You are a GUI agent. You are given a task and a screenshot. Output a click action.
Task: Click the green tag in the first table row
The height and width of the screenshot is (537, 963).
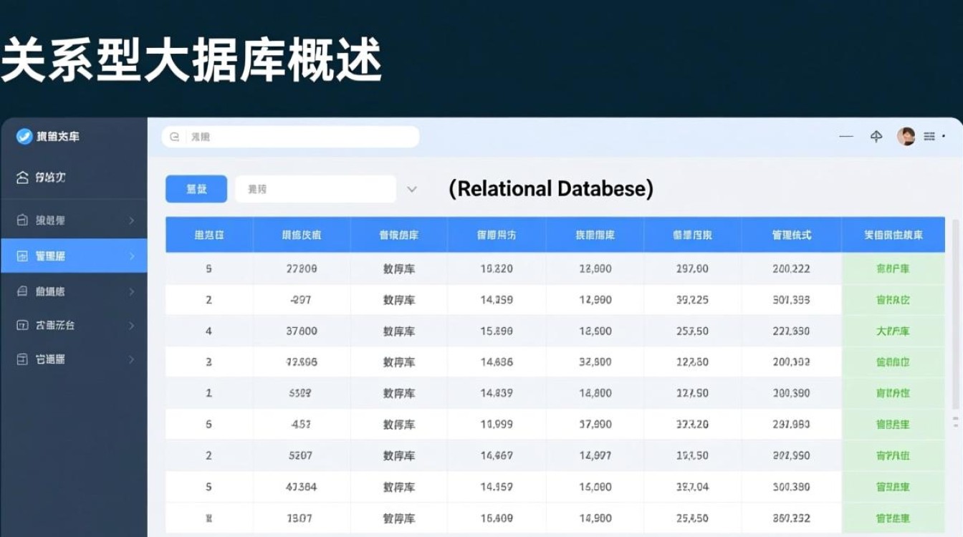click(893, 269)
